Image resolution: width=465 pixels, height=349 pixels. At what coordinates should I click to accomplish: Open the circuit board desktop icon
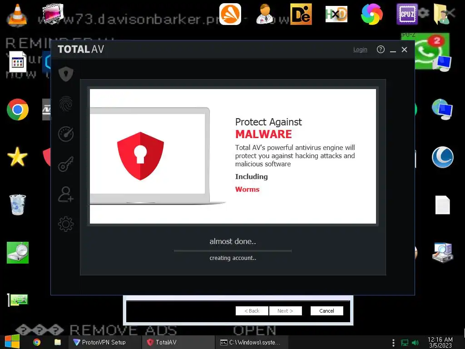(x=18, y=300)
